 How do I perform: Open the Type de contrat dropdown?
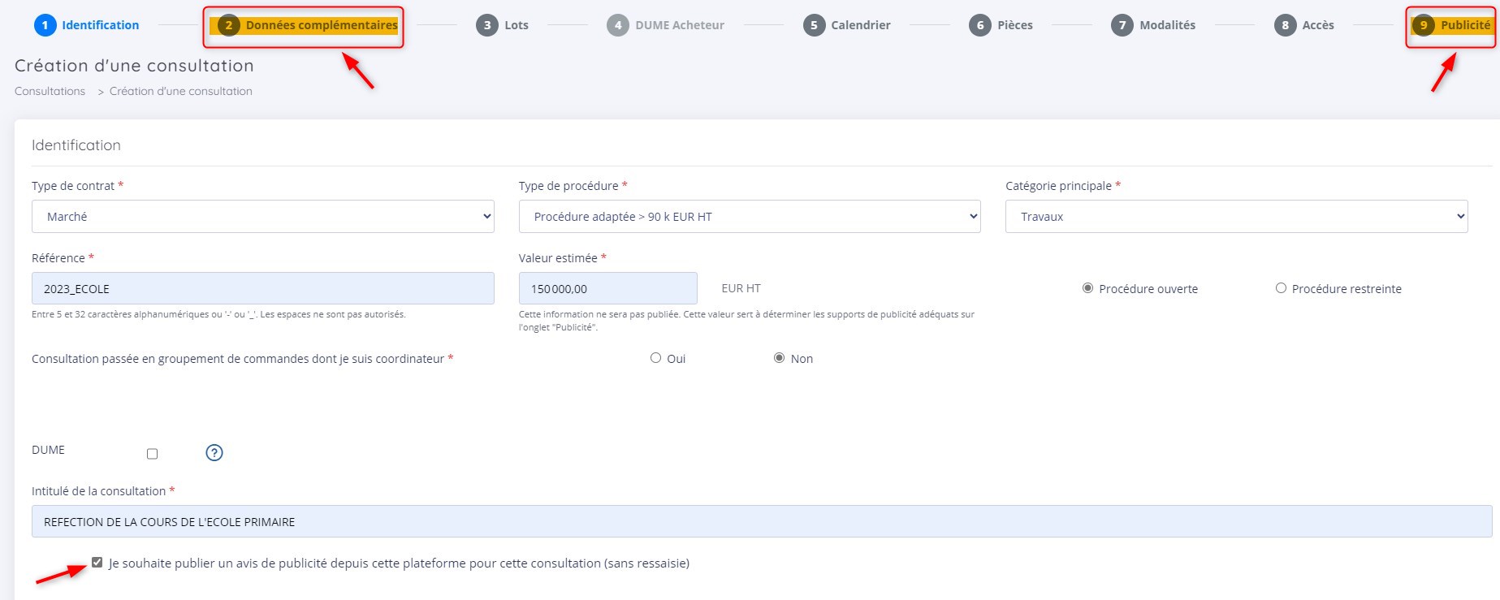pyautogui.click(x=262, y=217)
